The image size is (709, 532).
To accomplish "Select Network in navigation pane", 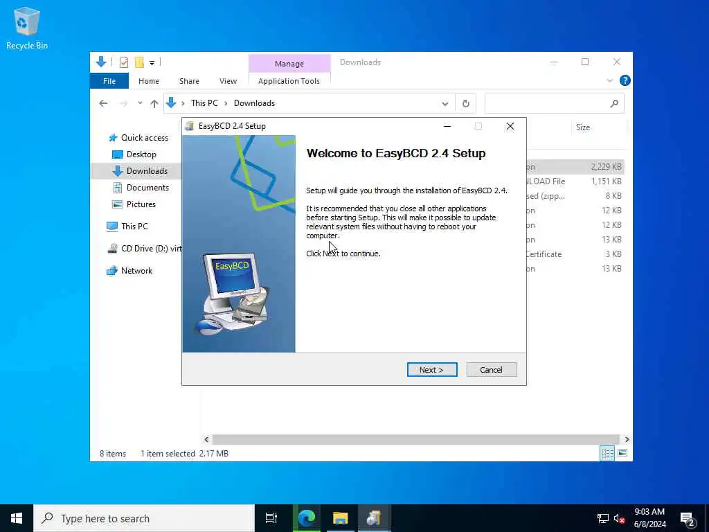I will (x=129, y=271).
